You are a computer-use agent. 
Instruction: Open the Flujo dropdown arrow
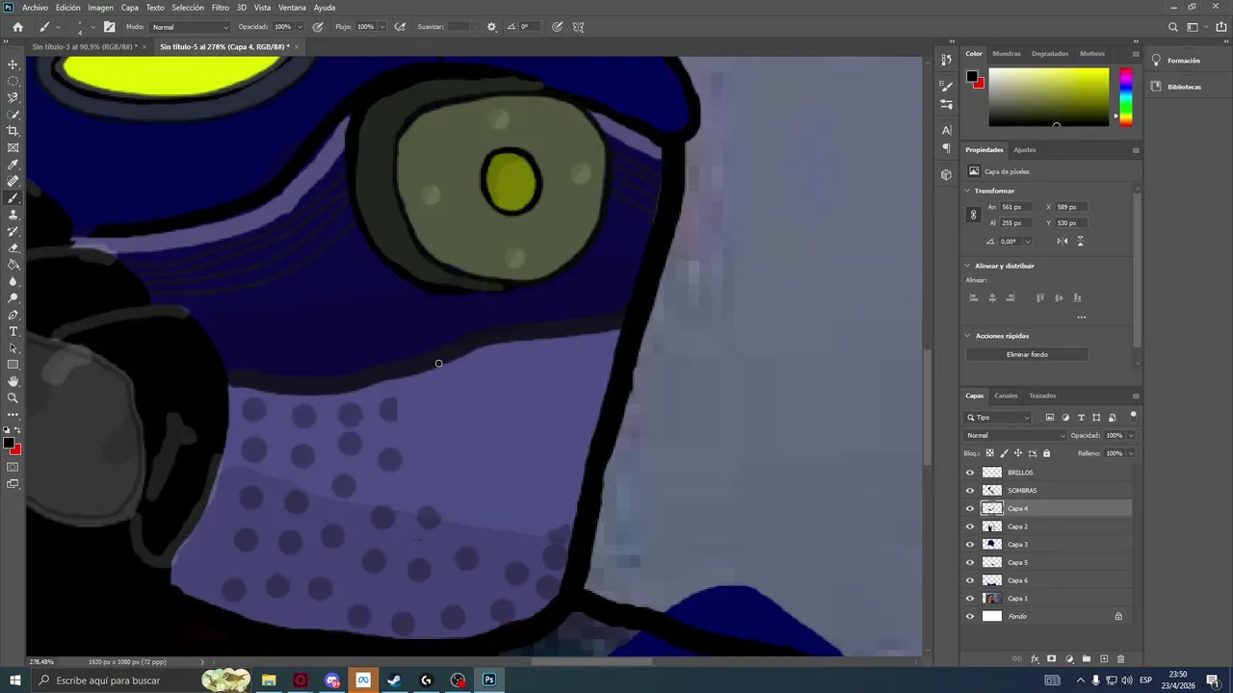[381, 27]
